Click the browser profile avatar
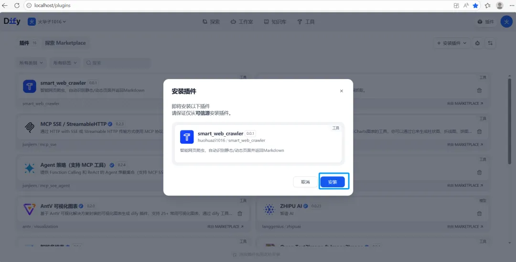 [x=500, y=6]
